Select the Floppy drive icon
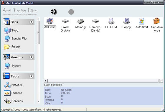 tap(126, 21)
